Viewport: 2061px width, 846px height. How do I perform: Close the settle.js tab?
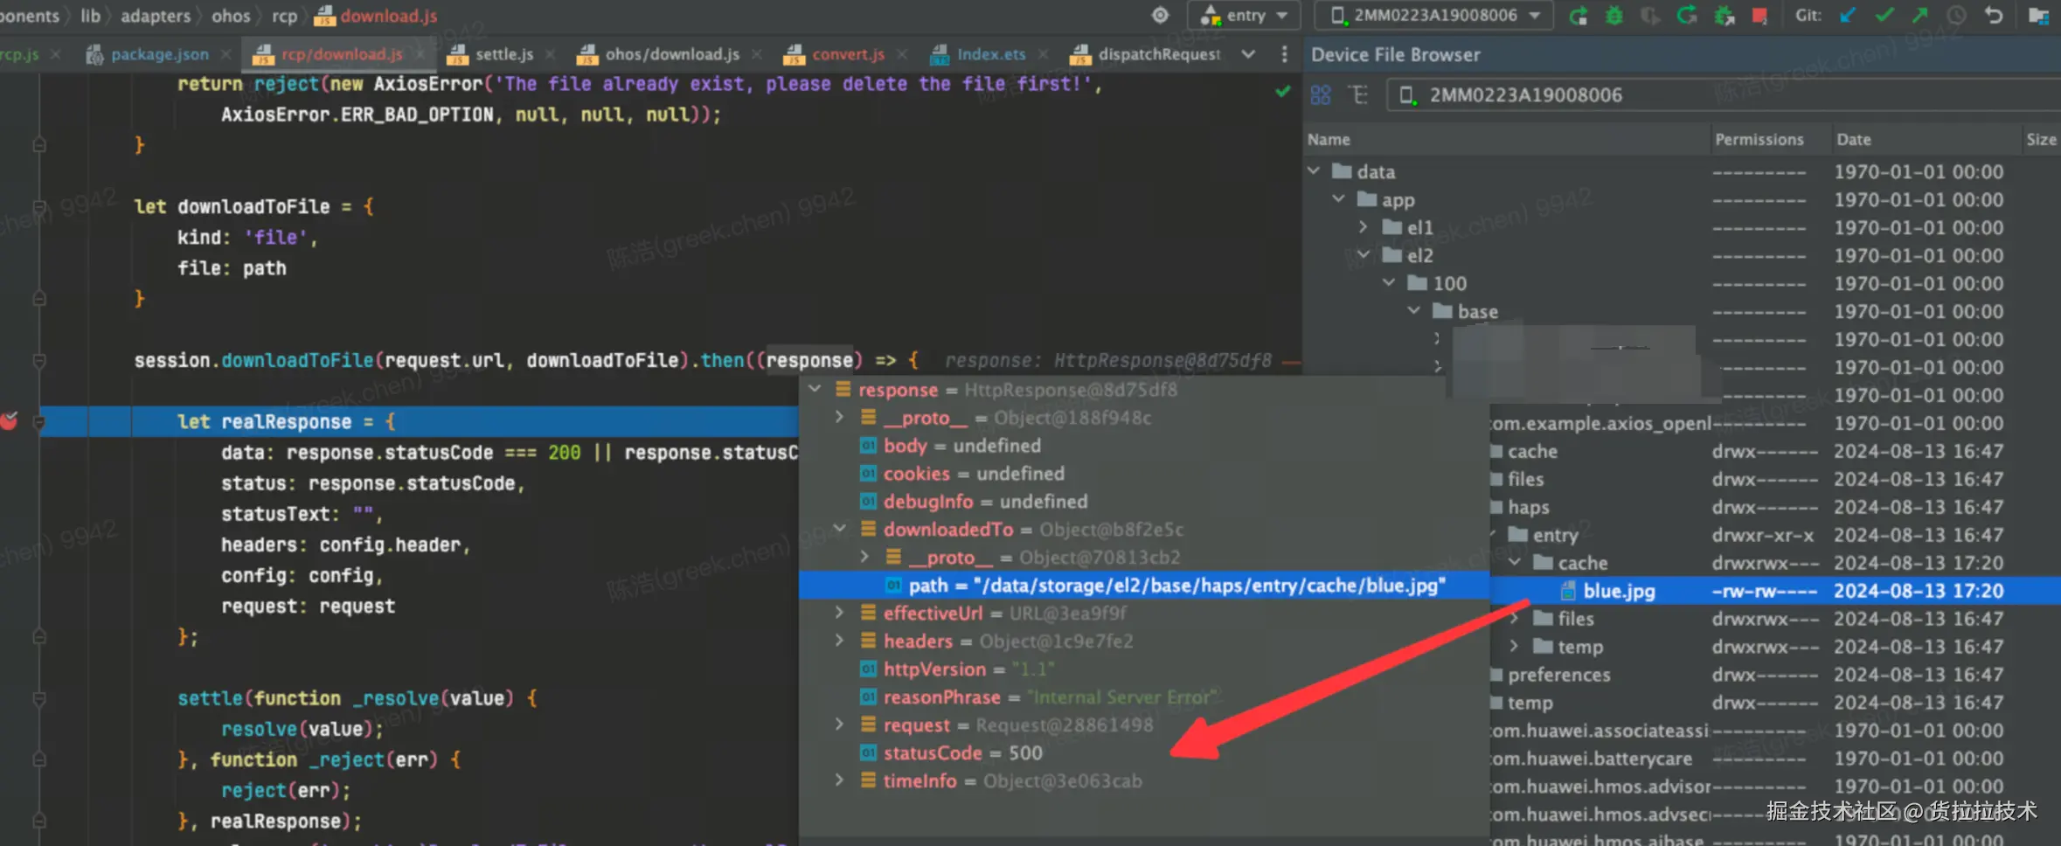coord(550,54)
